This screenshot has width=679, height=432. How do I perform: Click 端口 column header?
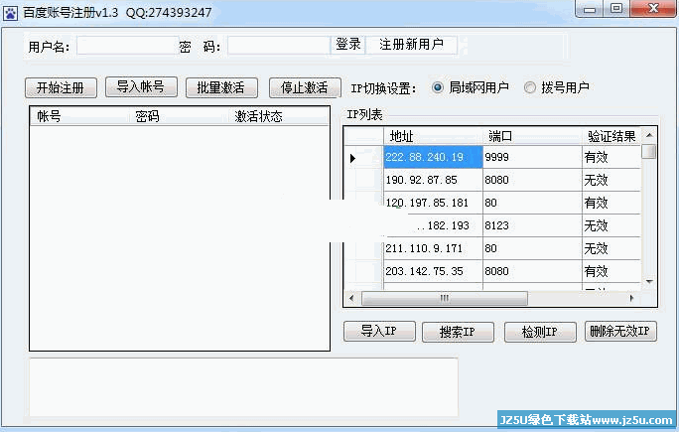click(x=532, y=136)
